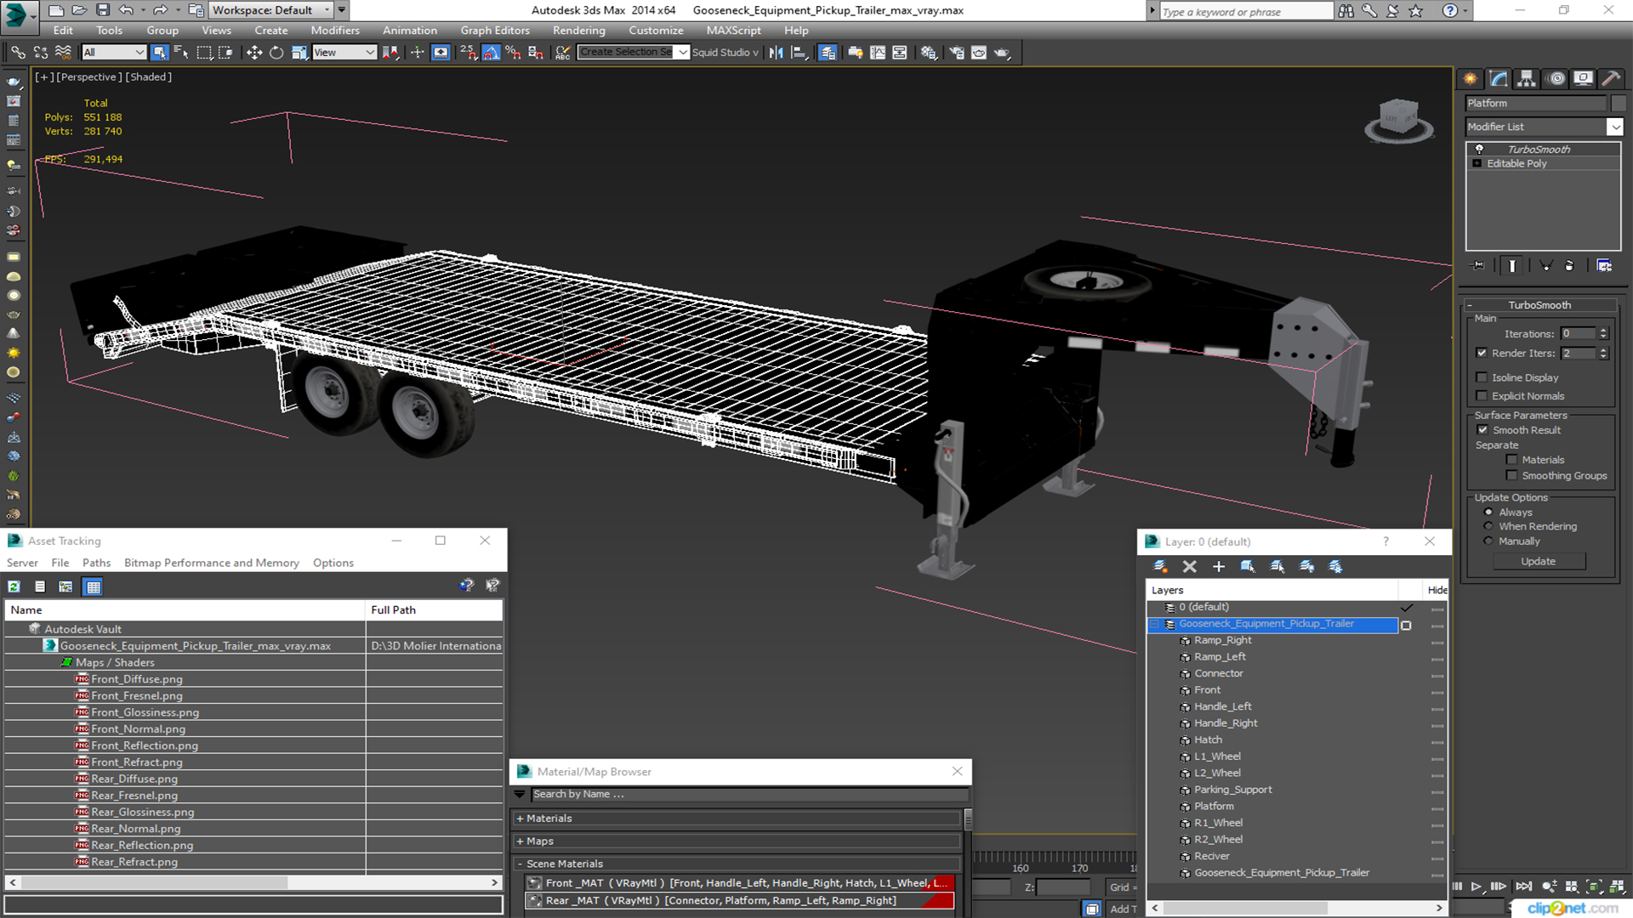Click Search by Name field in Material Browser
1633x918 pixels.
[749, 794]
